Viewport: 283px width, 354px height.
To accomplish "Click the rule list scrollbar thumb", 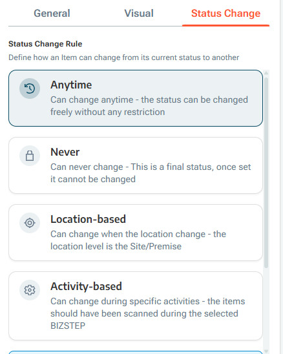I will tap(266, 172).
